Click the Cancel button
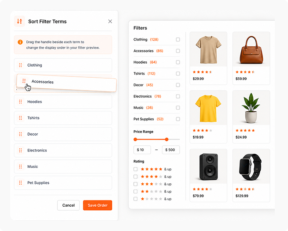 coord(68,205)
